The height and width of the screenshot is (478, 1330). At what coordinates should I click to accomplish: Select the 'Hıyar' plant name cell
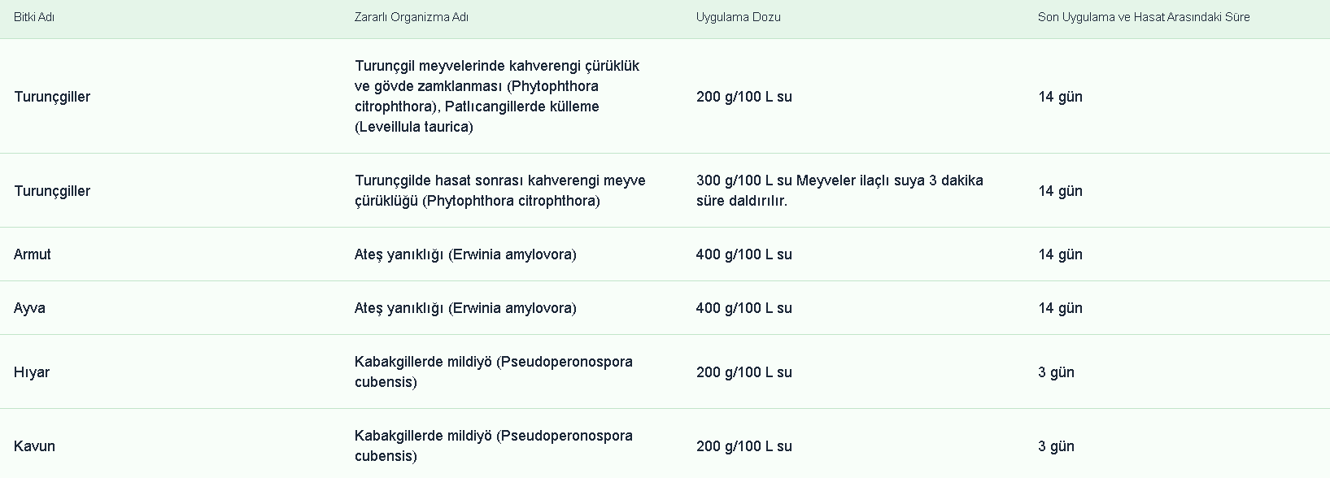click(x=32, y=372)
